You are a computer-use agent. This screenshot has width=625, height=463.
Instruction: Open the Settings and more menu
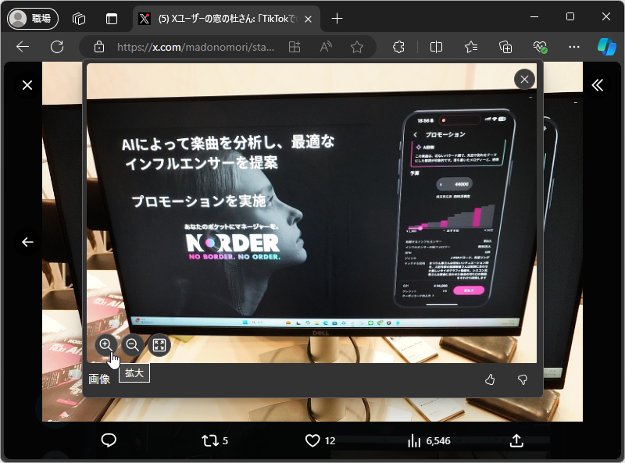(574, 47)
